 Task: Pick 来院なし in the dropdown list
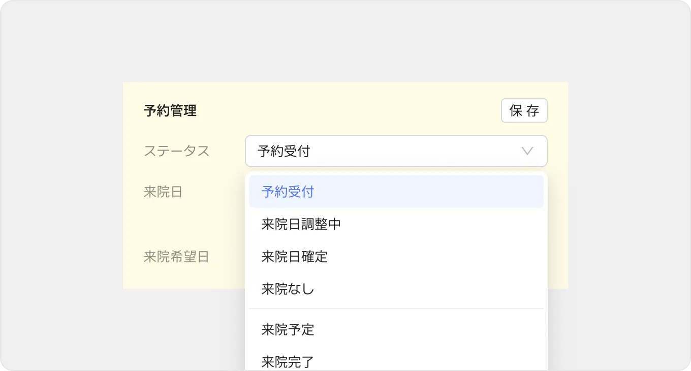point(288,289)
